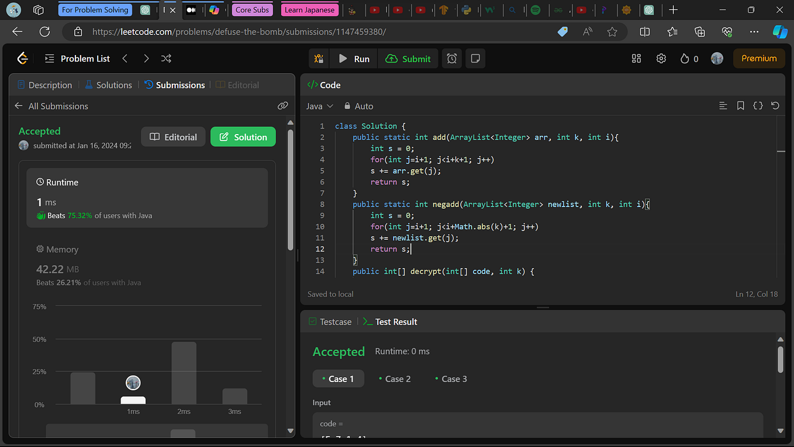Select Case 2 test case
The height and width of the screenshot is (447, 794).
[x=395, y=379]
